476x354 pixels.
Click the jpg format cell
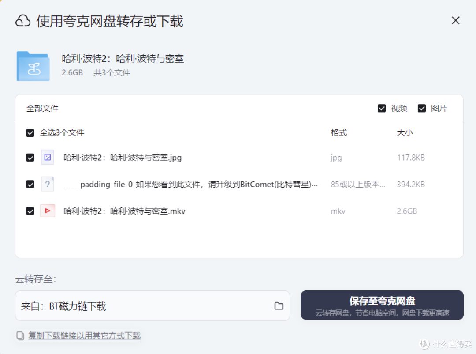pyautogui.click(x=336, y=158)
